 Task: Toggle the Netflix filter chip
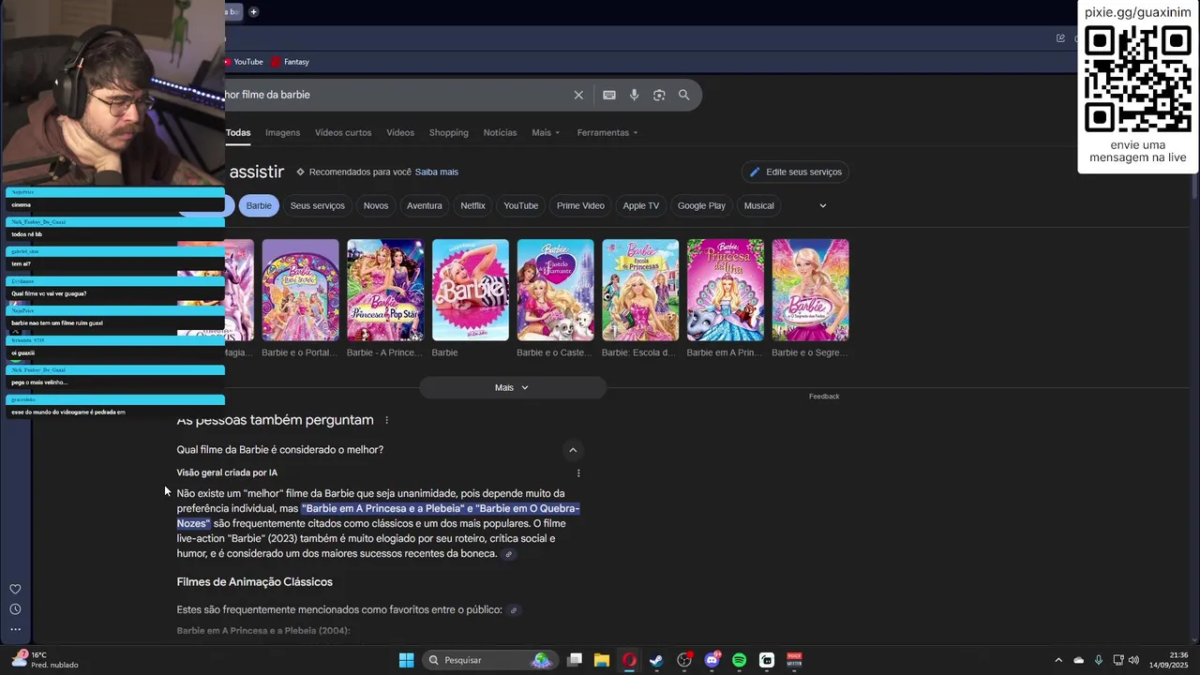click(473, 206)
